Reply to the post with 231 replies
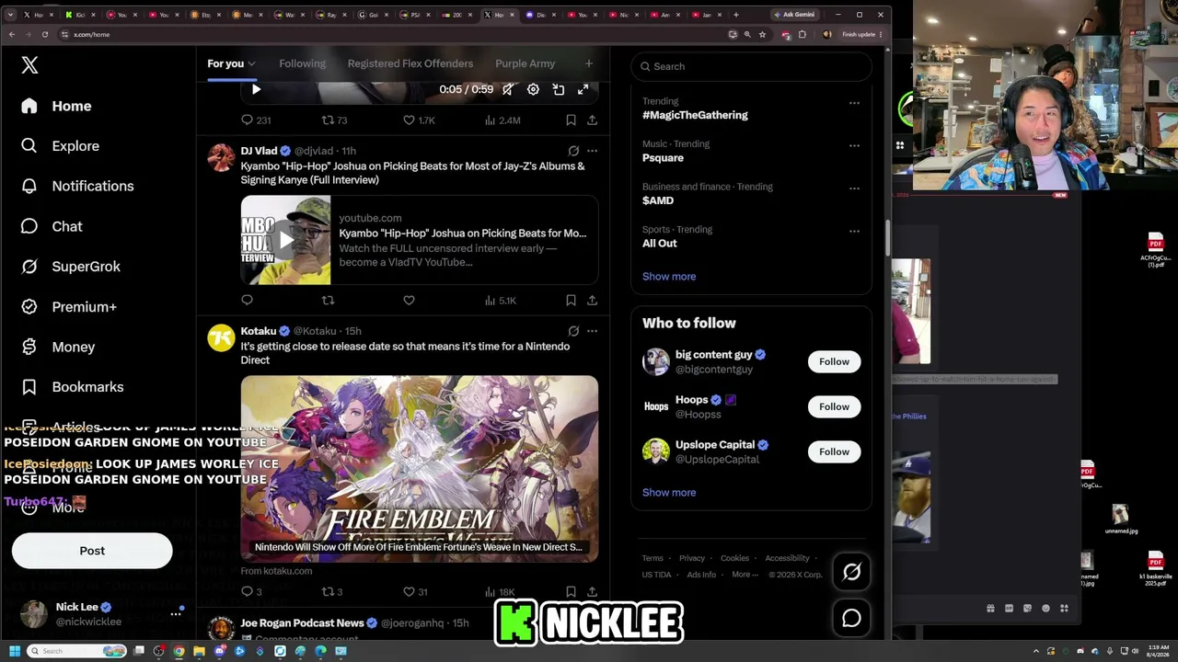The height and width of the screenshot is (662, 1178). tap(256, 120)
